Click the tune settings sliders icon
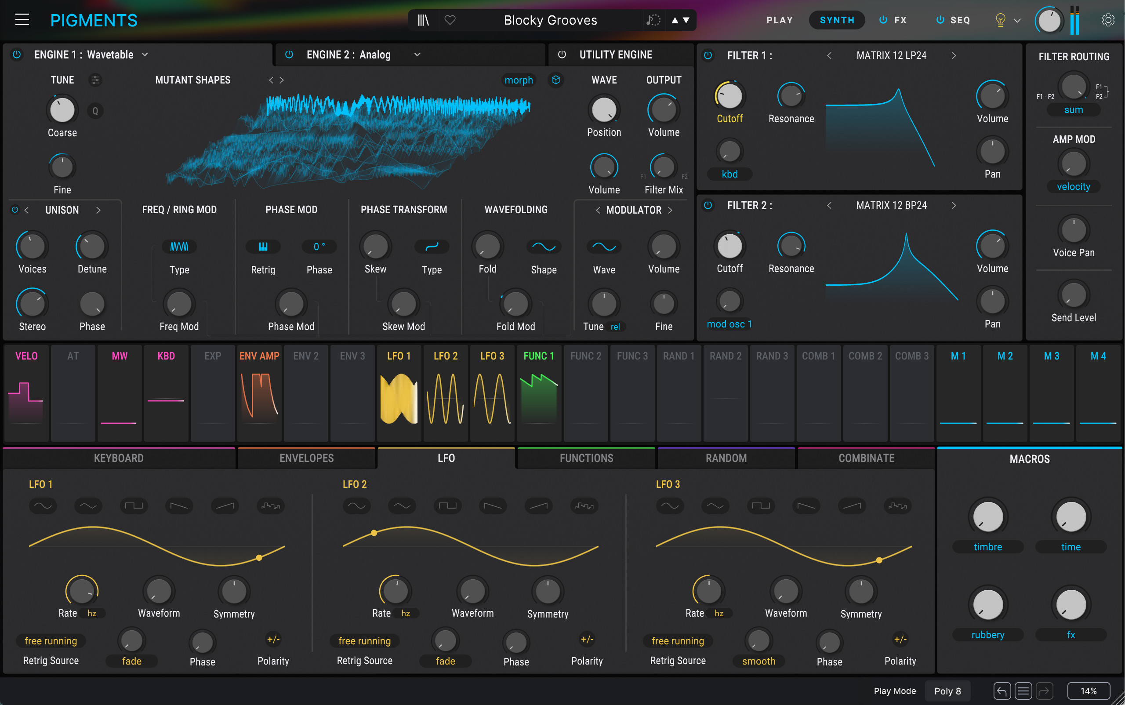 95,80
